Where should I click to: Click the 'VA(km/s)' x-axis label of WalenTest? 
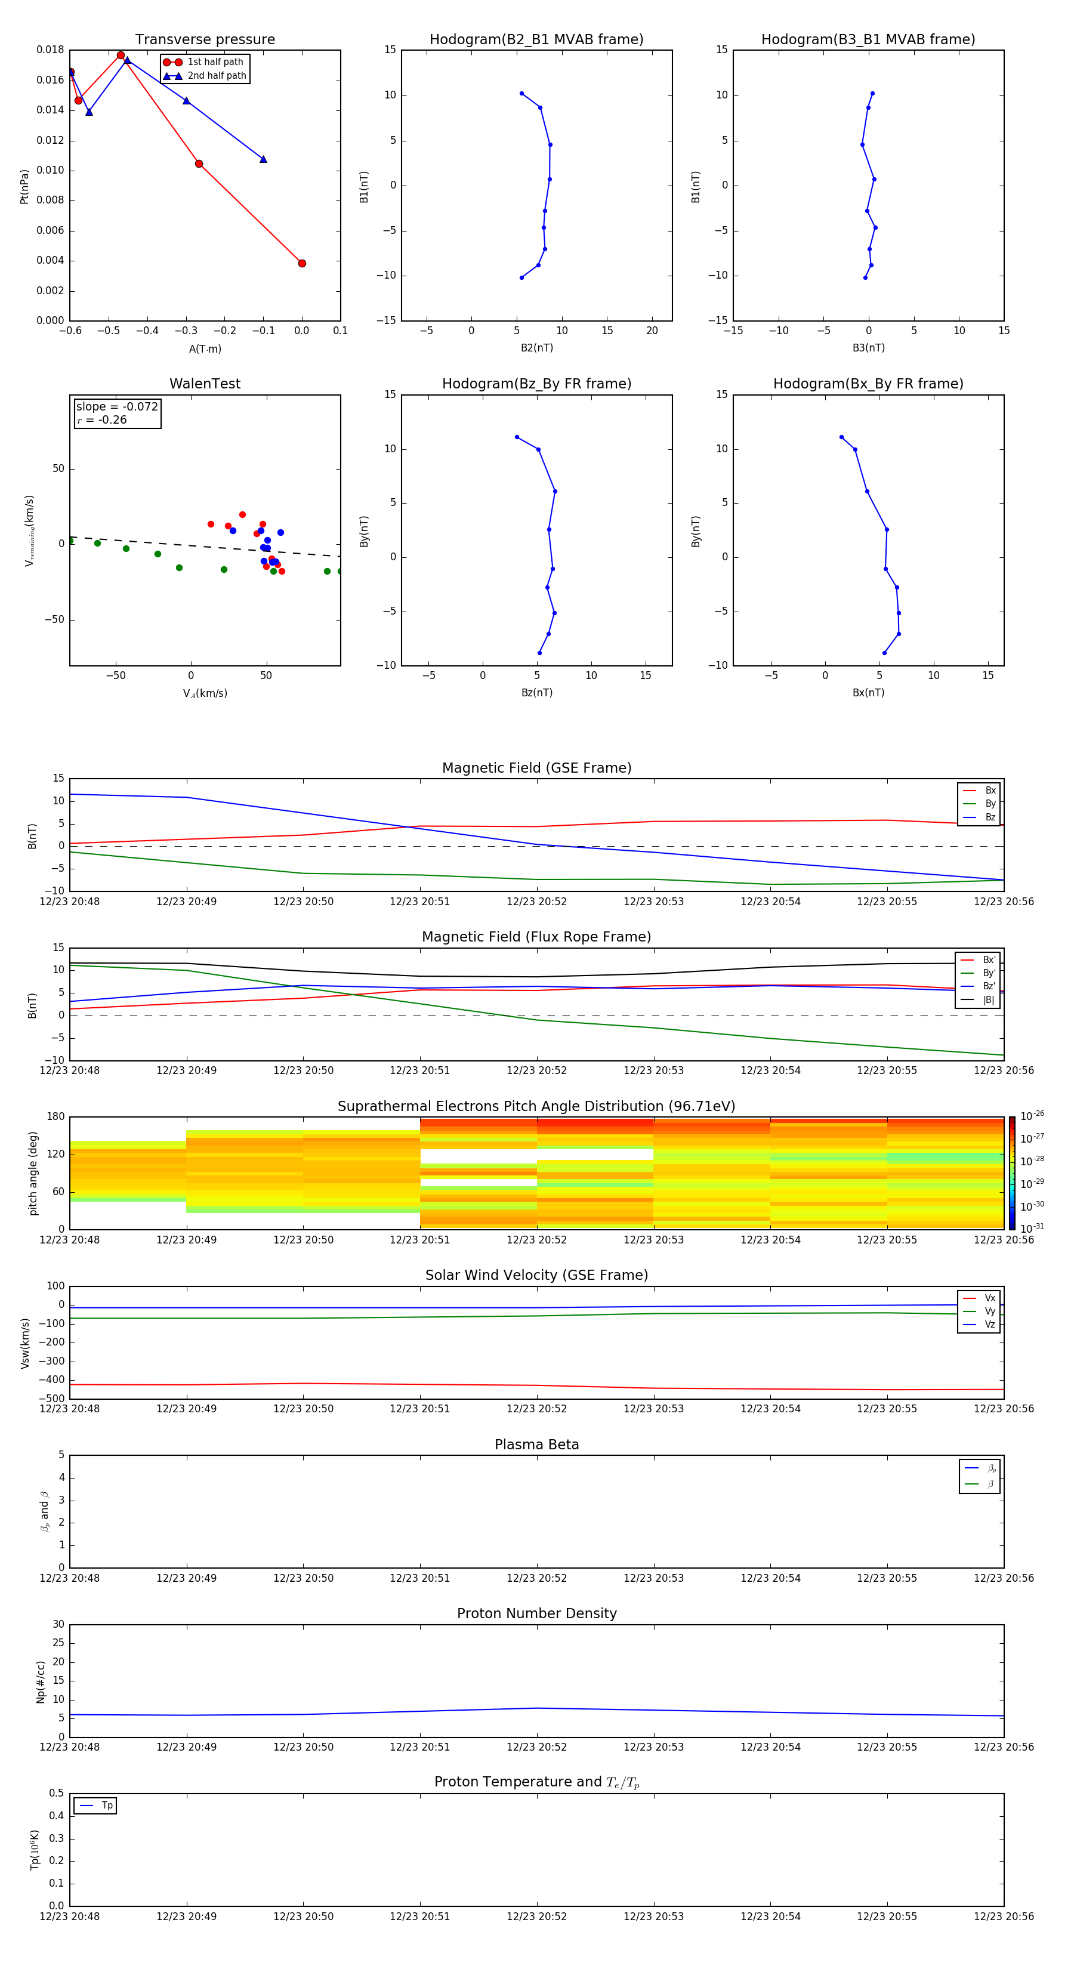(x=205, y=694)
